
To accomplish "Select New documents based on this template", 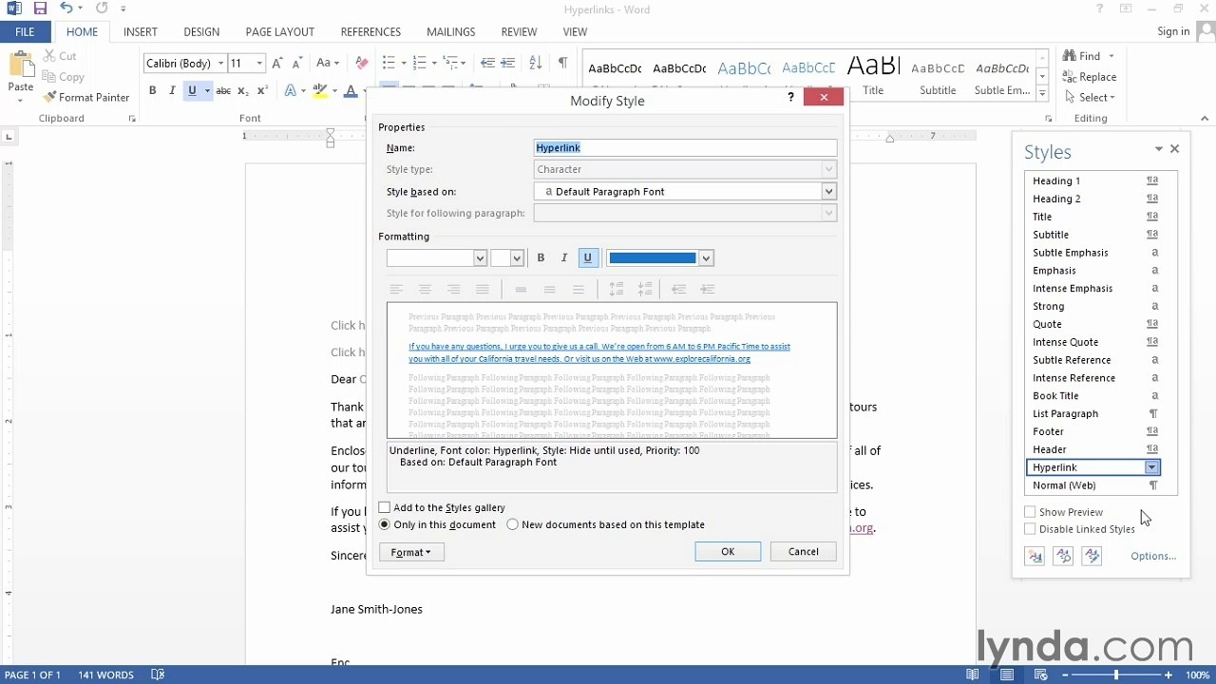I will (513, 524).
